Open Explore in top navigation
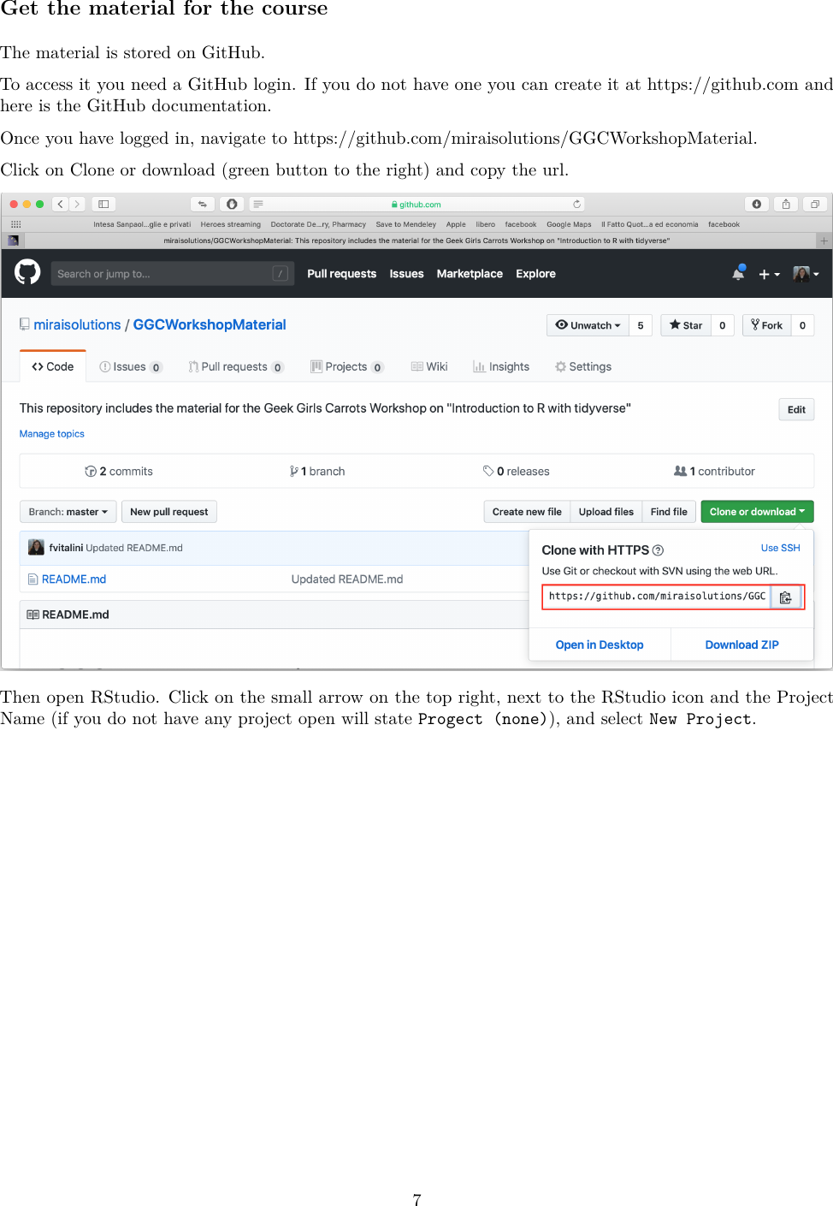833x1206 pixels. [535, 274]
